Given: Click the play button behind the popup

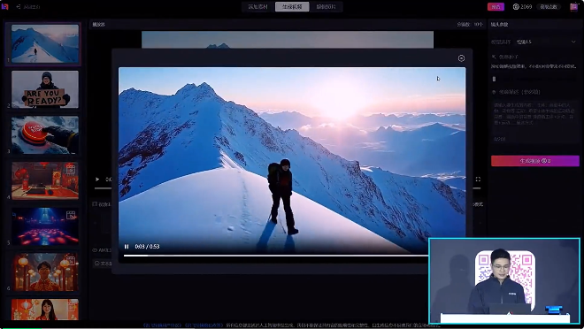Looking at the screenshot, I should 97,179.
